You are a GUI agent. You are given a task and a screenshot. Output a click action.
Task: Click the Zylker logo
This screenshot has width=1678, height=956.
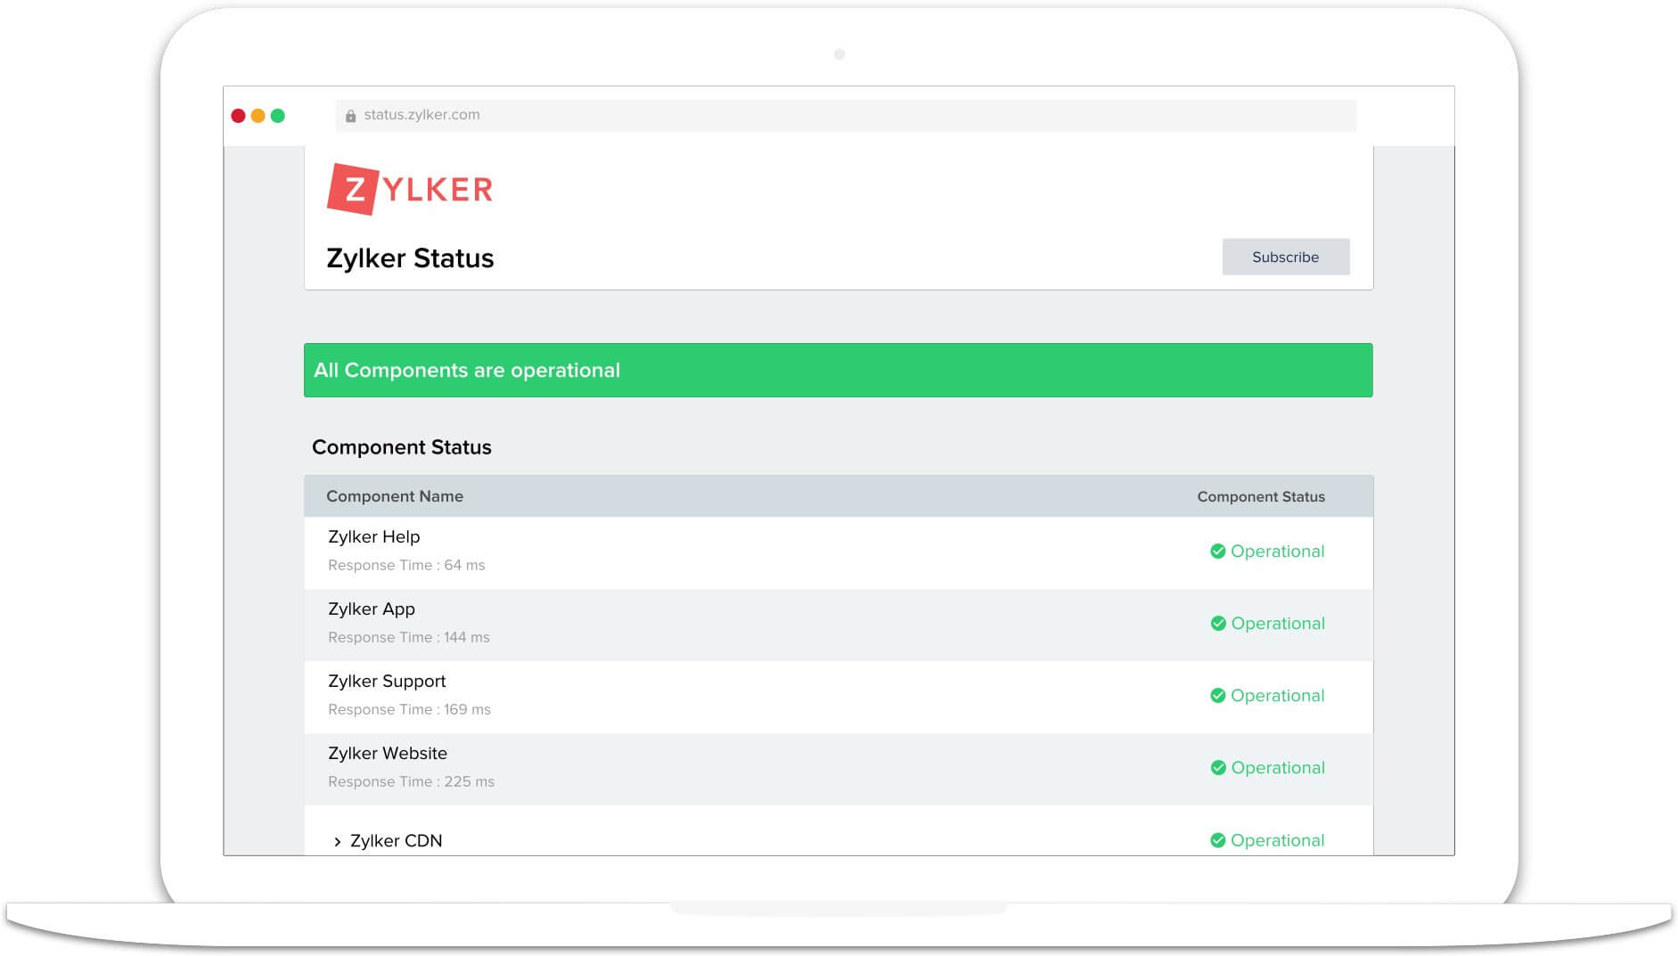point(410,189)
